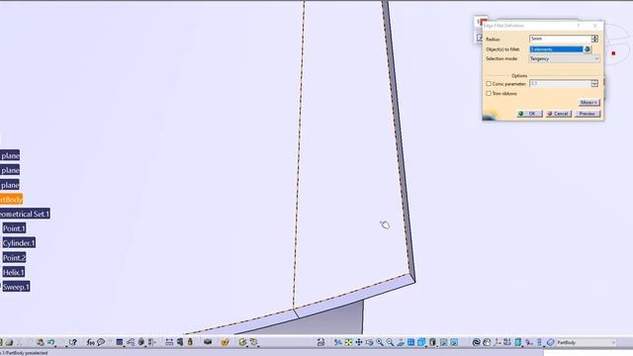Select Sweep.1 in the tree
The height and width of the screenshot is (356, 633).
16,287
